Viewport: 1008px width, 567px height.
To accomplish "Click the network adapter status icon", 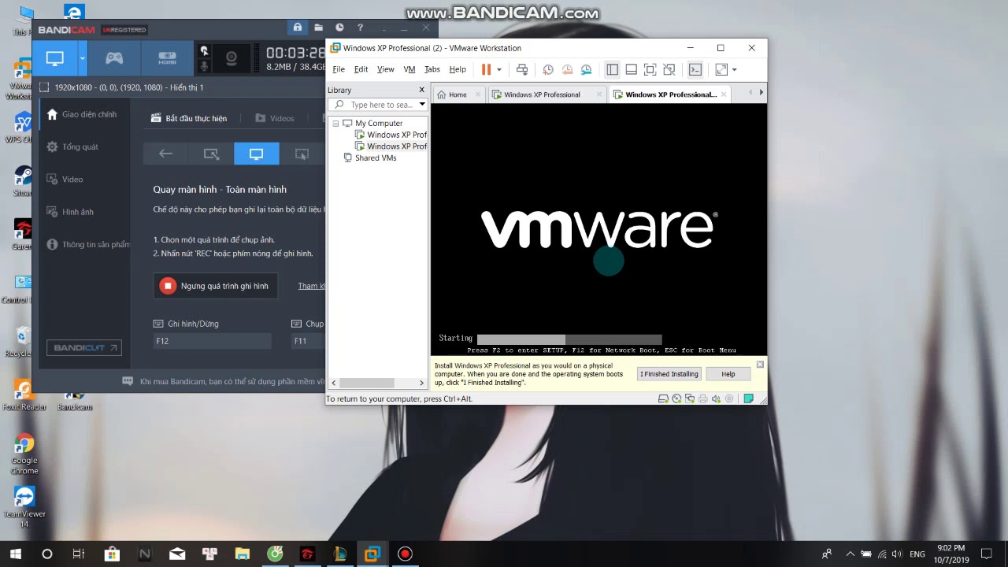I will click(x=690, y=398).
